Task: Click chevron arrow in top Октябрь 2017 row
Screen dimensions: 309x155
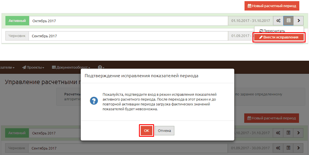Action: click(x=298, y=21)
